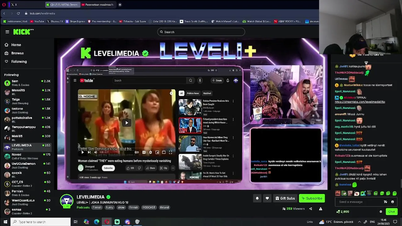
Task: Click the kick.com/levelimedia address bar
Action: (x=42, y=13)
